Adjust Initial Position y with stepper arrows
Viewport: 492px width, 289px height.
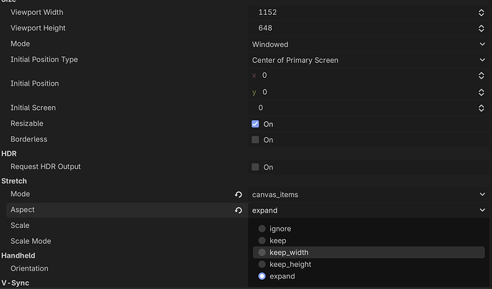pyautogui.click(x=481, y=92)
